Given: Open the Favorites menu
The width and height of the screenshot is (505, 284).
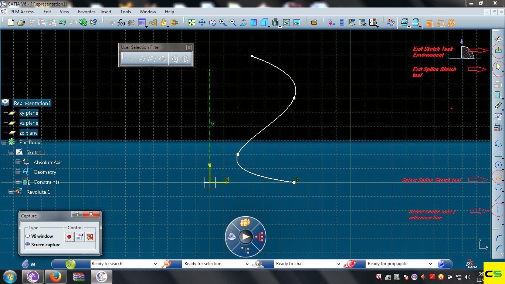Looking at the screenshot, I should coord(87,12).
